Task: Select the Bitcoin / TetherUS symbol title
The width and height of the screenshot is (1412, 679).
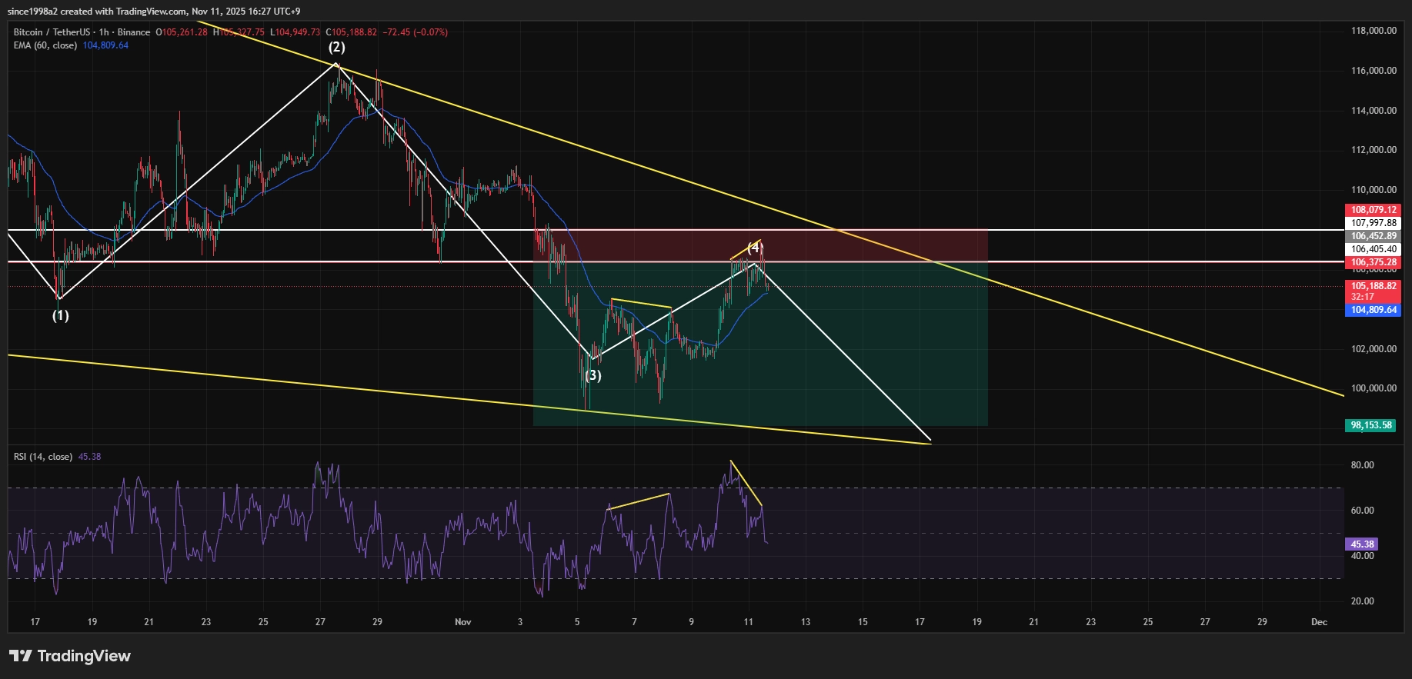Action: pyautogui.click(x=82, y=32)
